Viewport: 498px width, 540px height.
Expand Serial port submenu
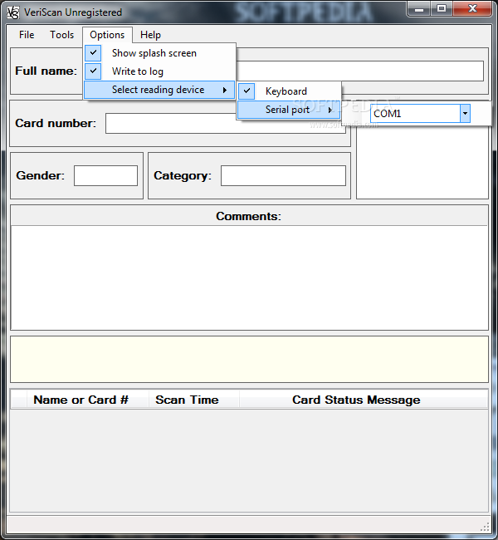[x=289, y=110]
